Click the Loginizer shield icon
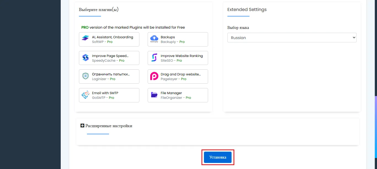 85,76
